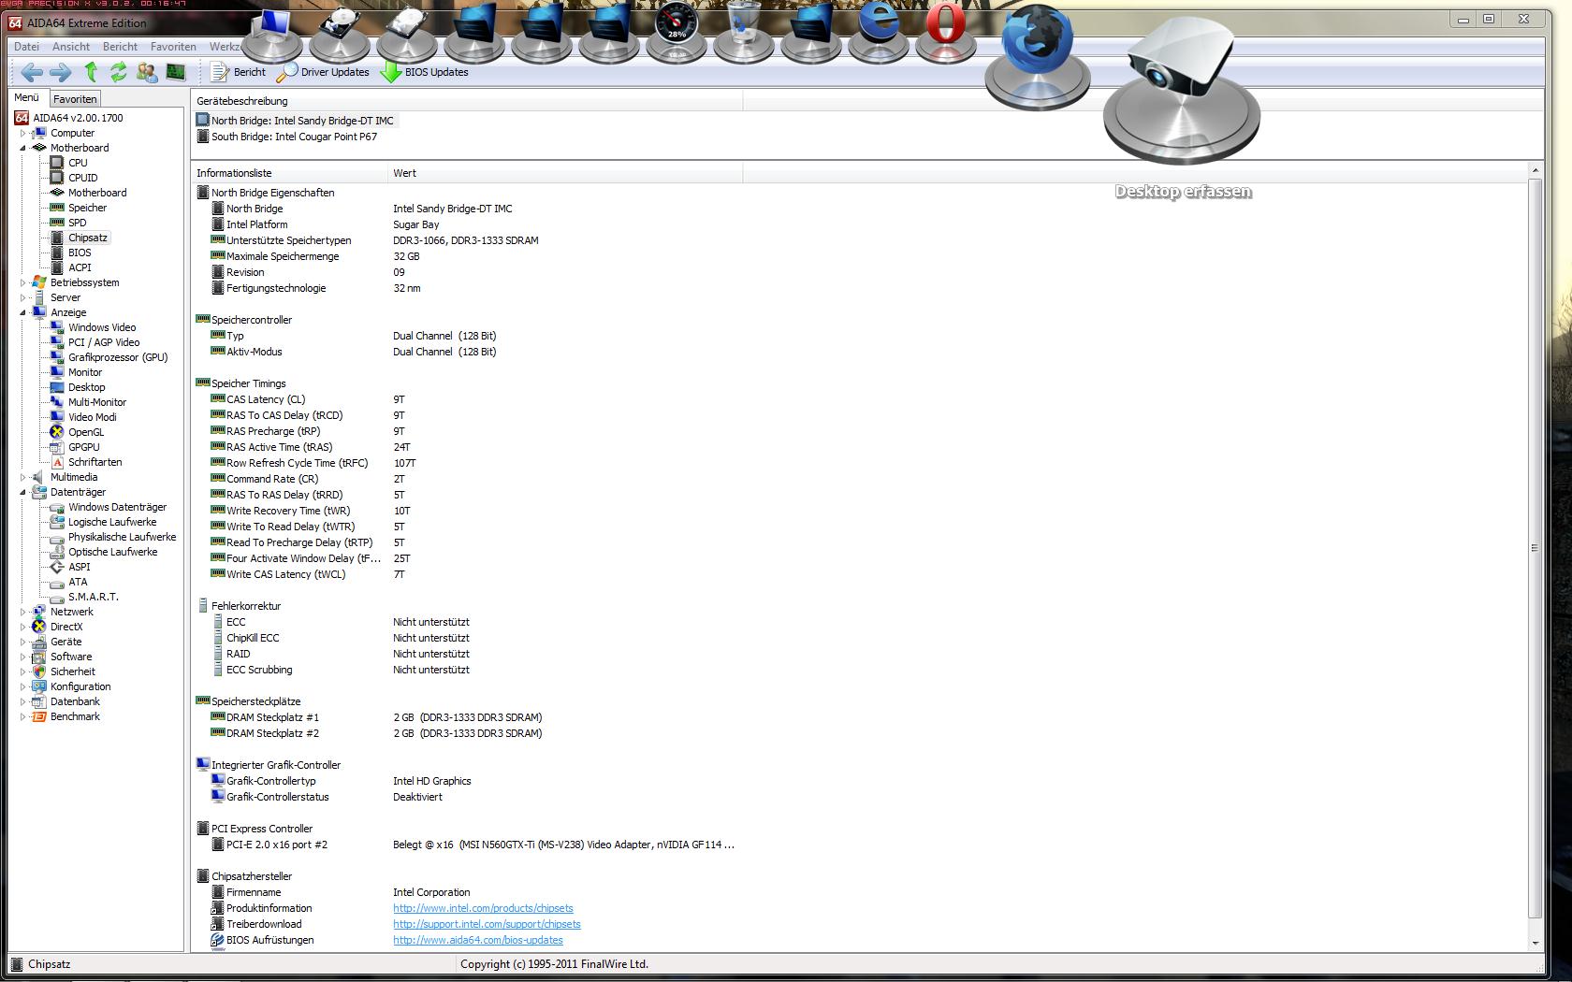Viewport: 1572px width, 982px height.
Task: Select North Bridge: Intel Sandy Bridge-DT IMC device
Action: click(x=296, y=121)
